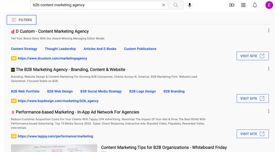Open the tapjoy.com performance marketing URL
Viewport: 275px width, 152px height.
tap(55, 136)
